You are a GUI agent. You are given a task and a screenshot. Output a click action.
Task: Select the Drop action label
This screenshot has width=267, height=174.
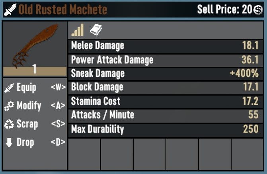25,143
